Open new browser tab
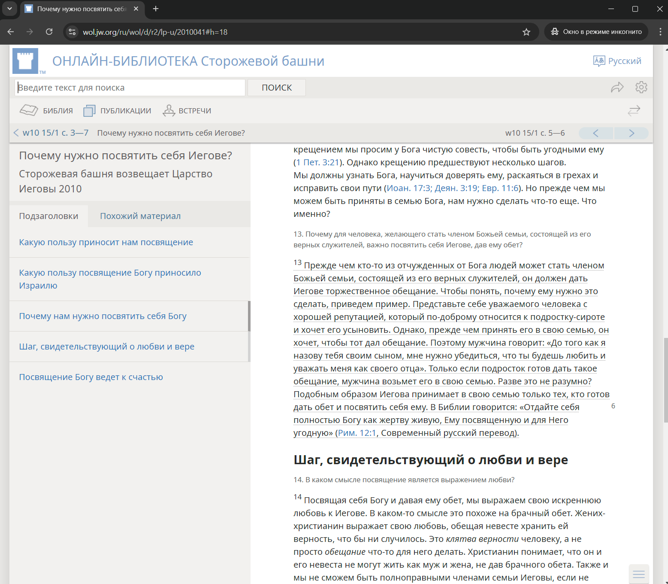 (x=156, y=9)
